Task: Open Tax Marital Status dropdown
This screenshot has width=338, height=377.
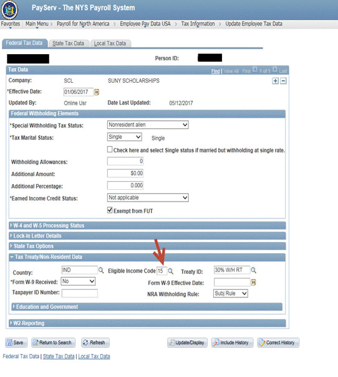Action: (x=124, y=137)
